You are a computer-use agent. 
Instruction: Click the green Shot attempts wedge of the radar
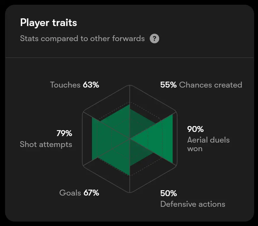coord(102,139)
